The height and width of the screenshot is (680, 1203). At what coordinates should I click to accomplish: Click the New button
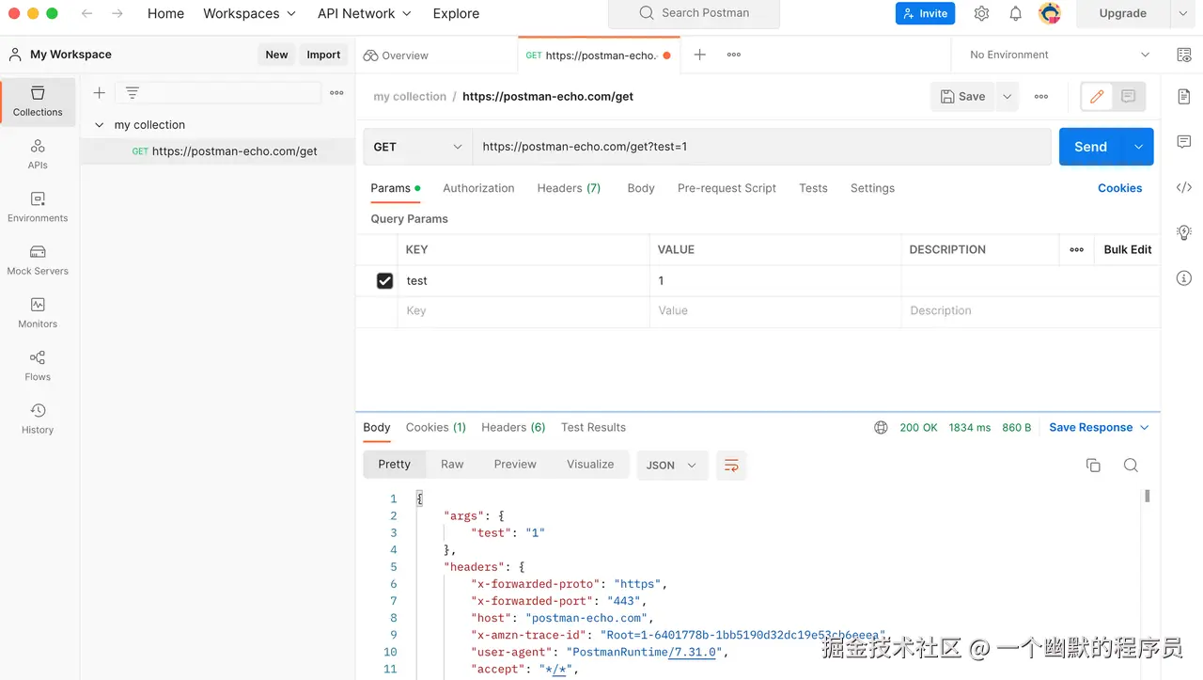pyautogui.click(x=276, y=55)
